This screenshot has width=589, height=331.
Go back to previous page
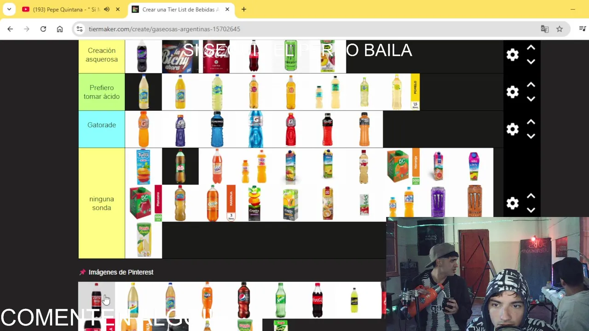10,29
